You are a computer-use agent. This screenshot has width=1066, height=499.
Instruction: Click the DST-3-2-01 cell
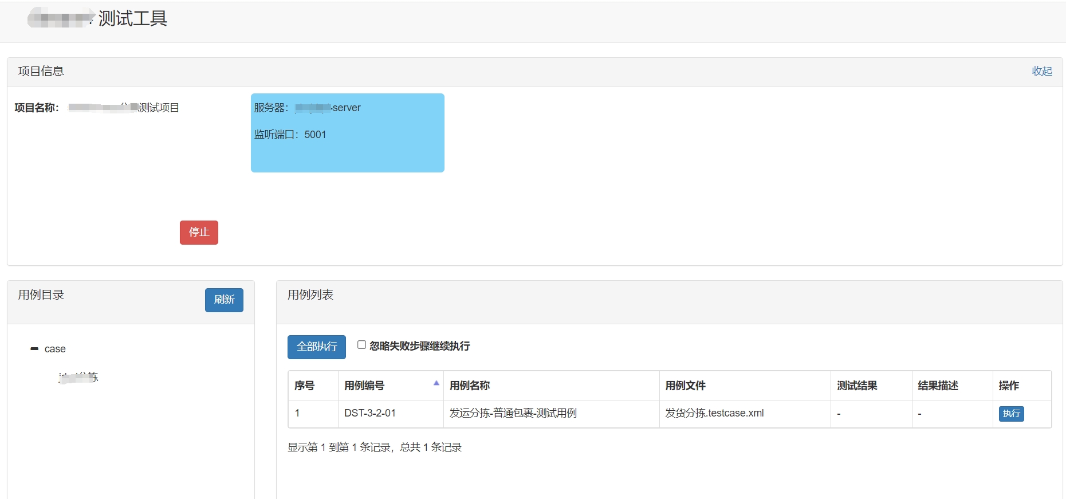tap(391, 414)
